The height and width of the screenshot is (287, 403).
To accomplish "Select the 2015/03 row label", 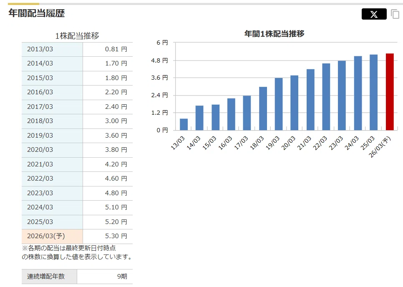I will (x=40, y=78).
